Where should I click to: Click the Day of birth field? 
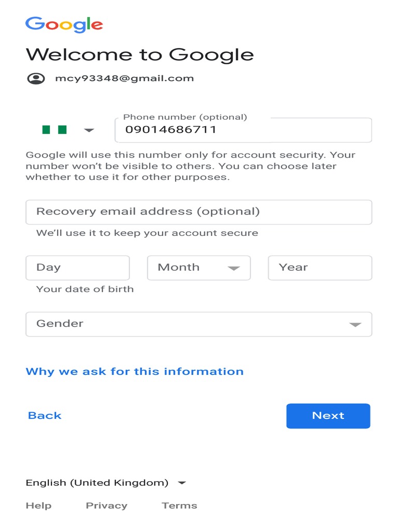77,268
